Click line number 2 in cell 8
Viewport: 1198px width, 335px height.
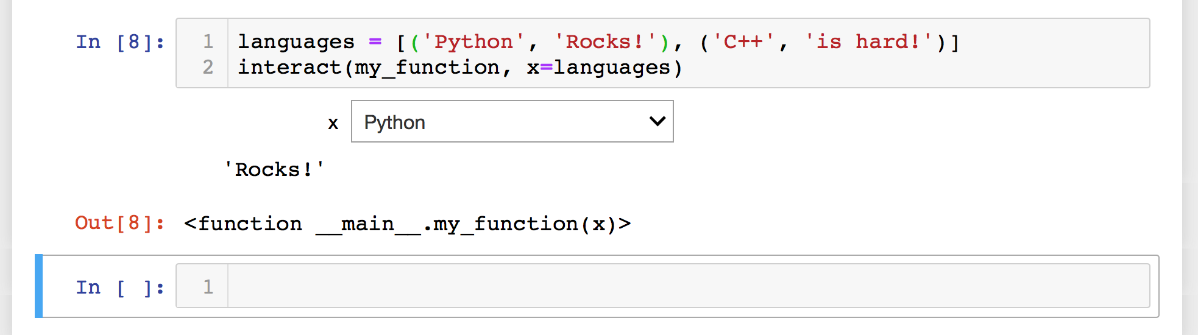tap(208, 67)
